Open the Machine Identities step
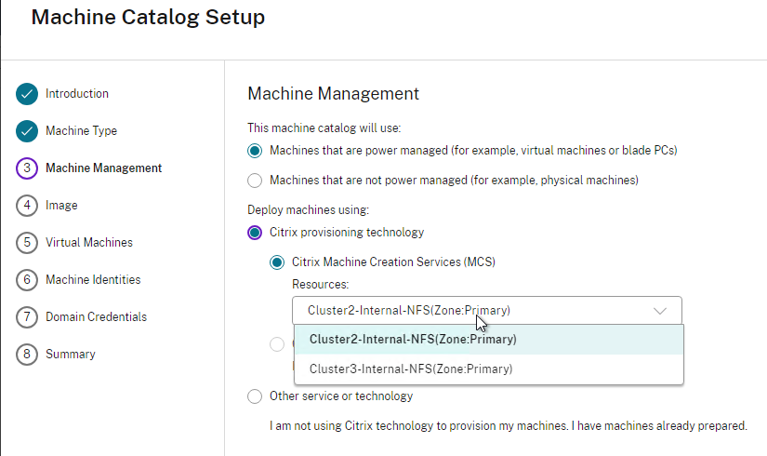The height and width of the screenshot is (456, 767). pyautogui.click(x=93, y=280)
